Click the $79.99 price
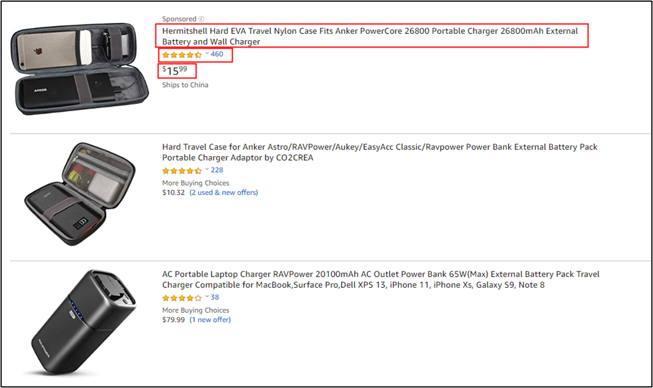653x388 pixels. click(x=173, y=320)
